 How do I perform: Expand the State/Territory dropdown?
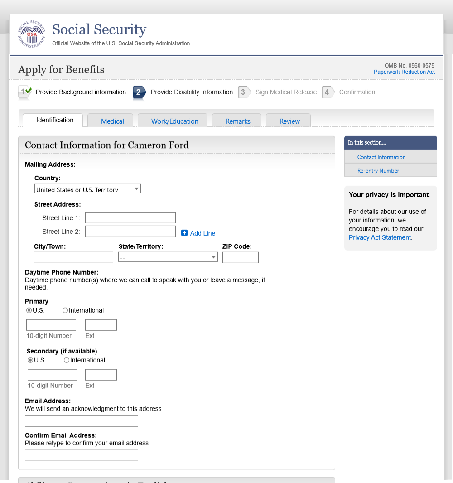tap(168, 257)
